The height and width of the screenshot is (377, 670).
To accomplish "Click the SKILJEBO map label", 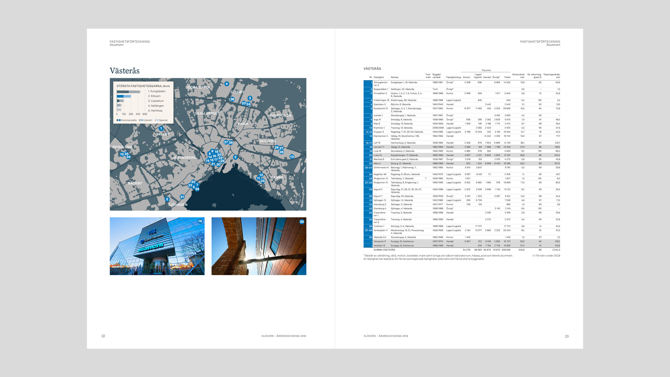I will tap(268, 141).
